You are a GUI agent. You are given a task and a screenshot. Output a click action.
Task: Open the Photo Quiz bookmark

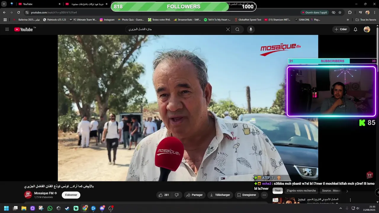(x=131, y=20)
